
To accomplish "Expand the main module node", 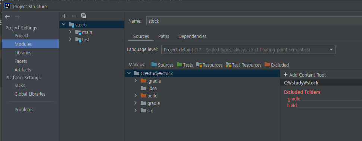I will point(70,32).
